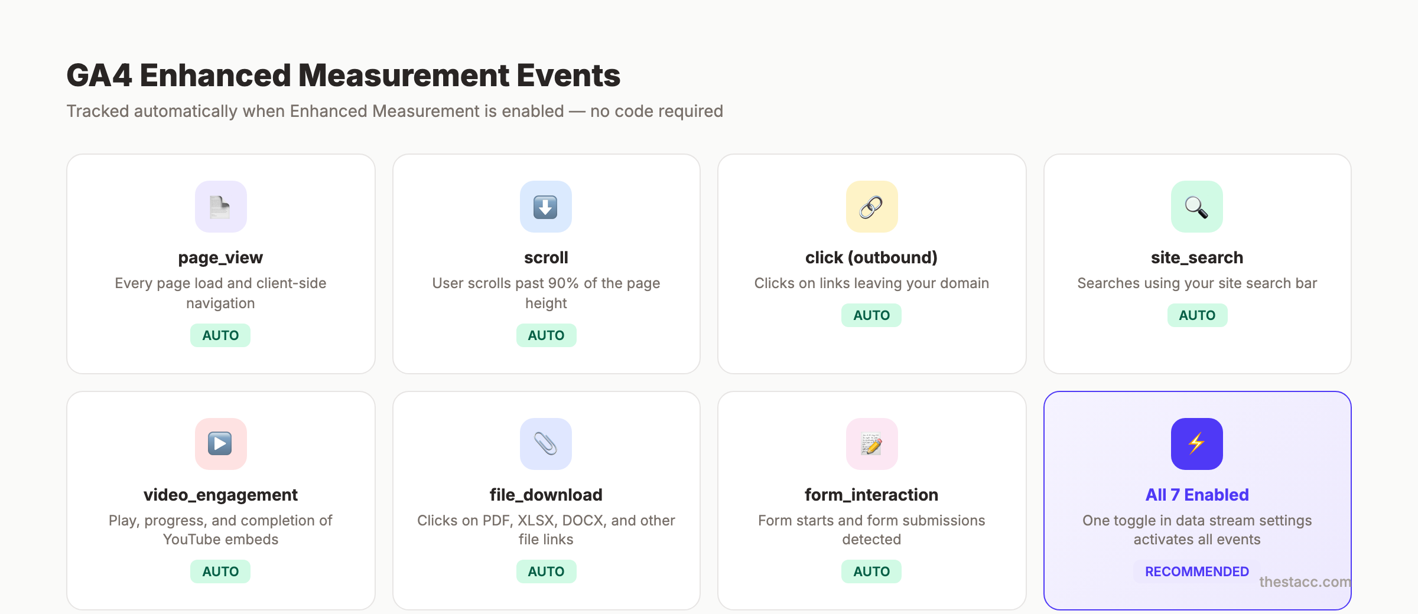Click the chain link icon for click (outbound)
Screen dimensions: 1418x614
[x=871, y=206]
